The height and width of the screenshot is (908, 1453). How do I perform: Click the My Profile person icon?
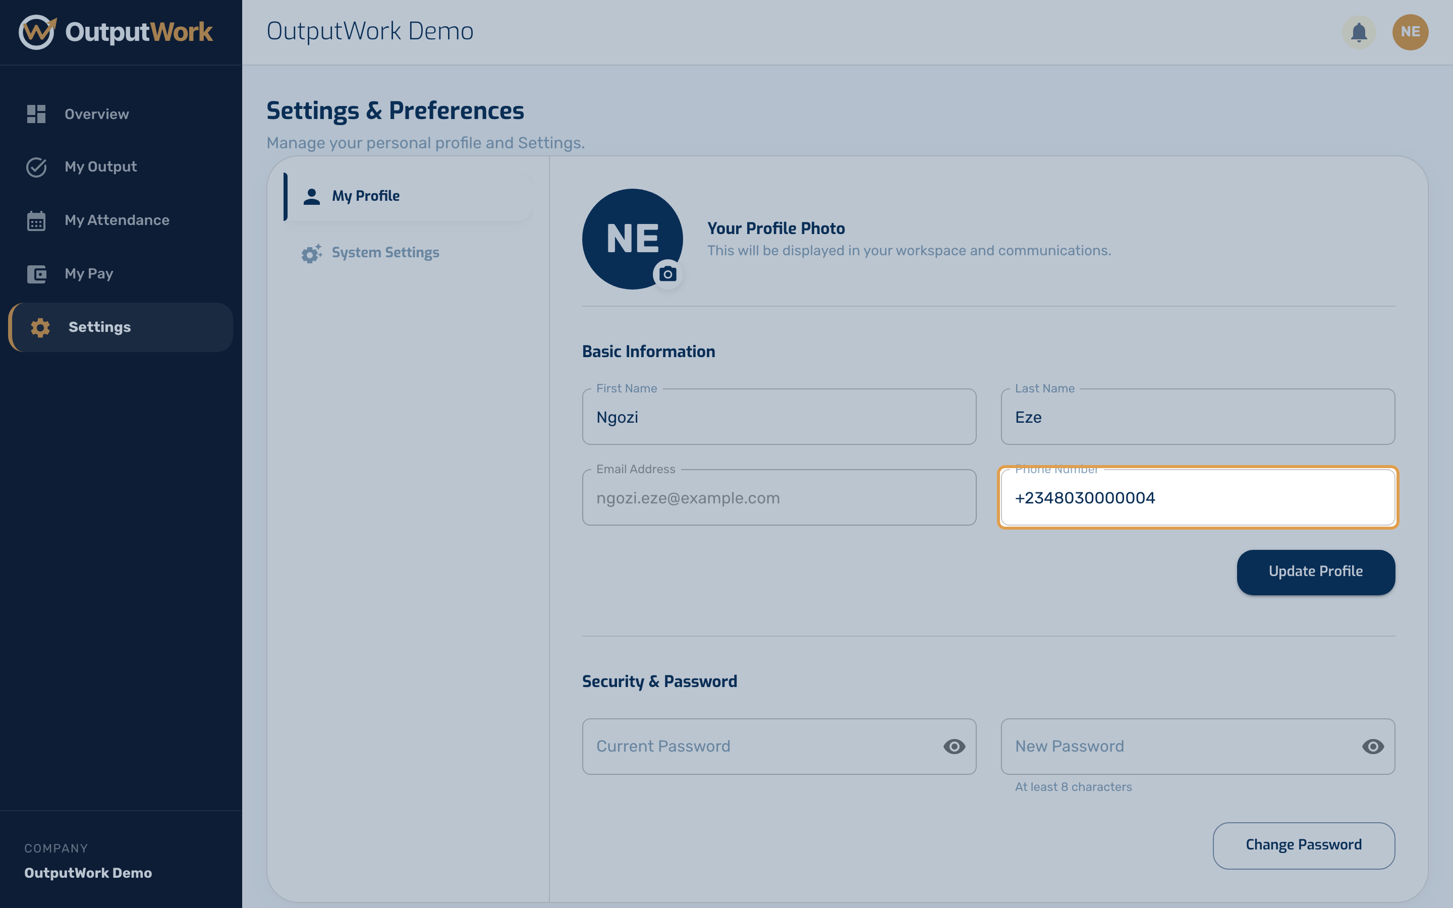point(312,196)
